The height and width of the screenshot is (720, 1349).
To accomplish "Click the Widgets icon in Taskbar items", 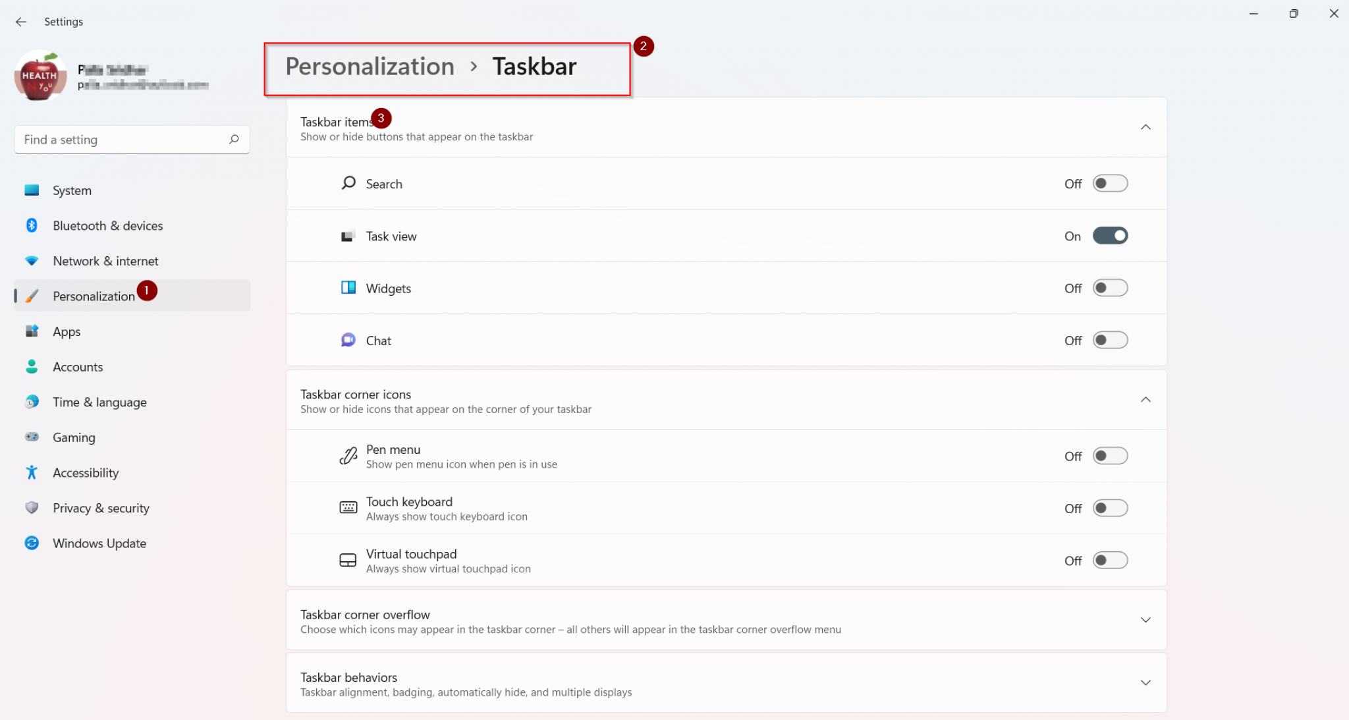I will point(348,288).
